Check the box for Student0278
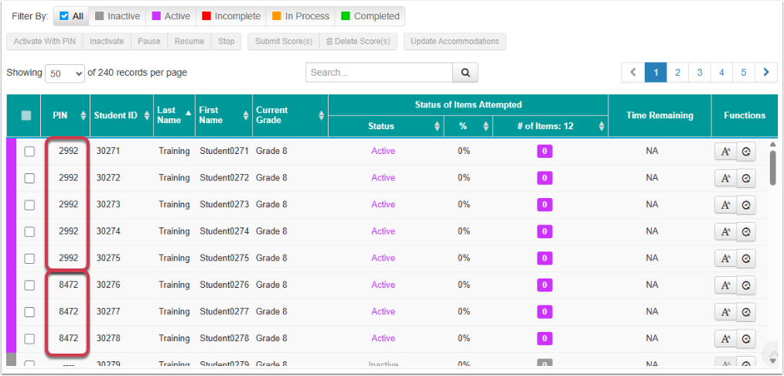The height and width of the screenshot is (376, 784). (x=29, y=339)
